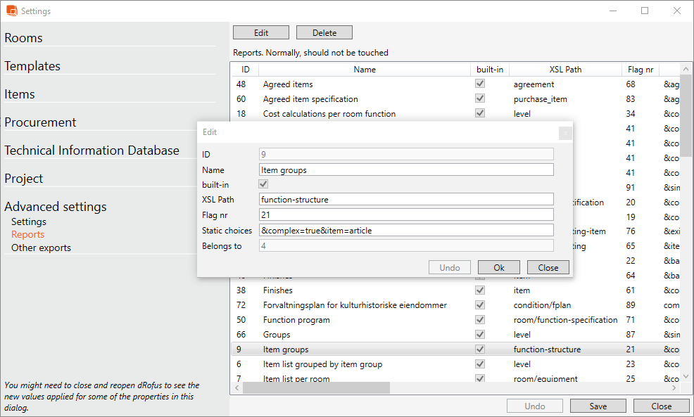694x417 pixels.
Task: Select the Forvaltningsplan for kulturhistoriske eiendommer row
Action: [x=355, y=305]
